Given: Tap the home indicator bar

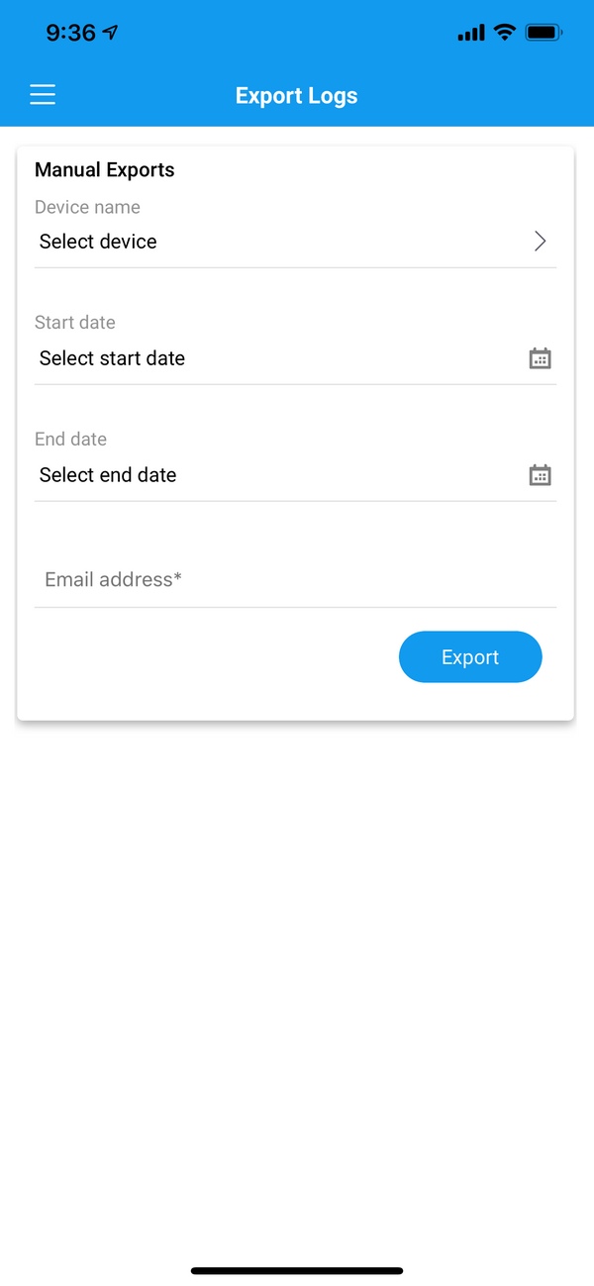Looking at the screenshot, I should [x=297, y=1270].
